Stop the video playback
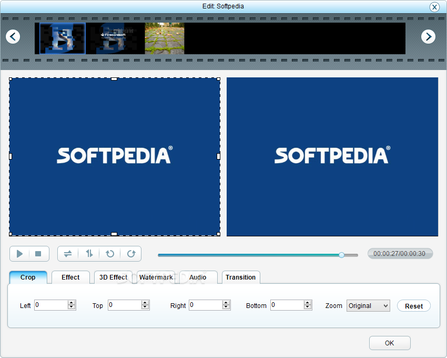447x358 pixels. pos(38,254)
